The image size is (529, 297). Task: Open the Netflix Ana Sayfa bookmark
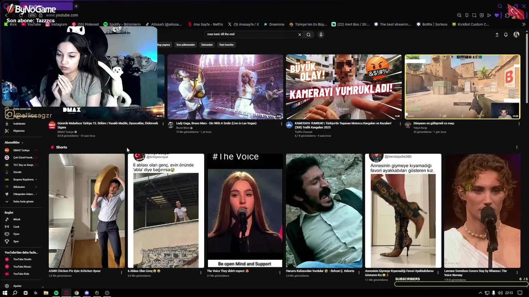[x=205, y=24]
